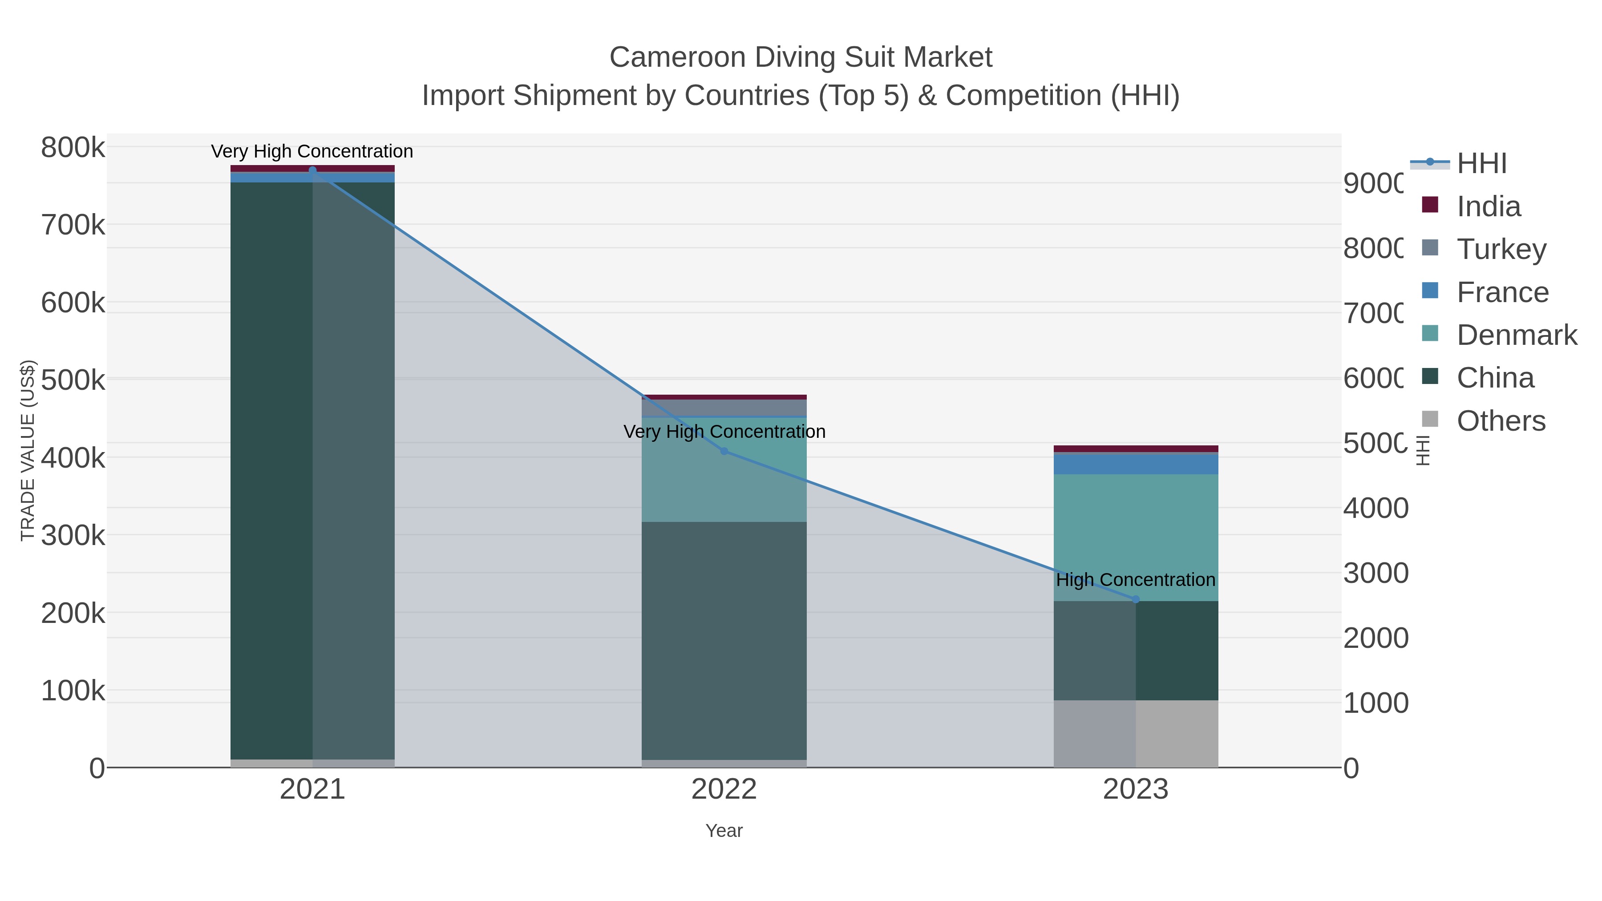Click the 3000 tick on HHI axis

[1375, 573]
